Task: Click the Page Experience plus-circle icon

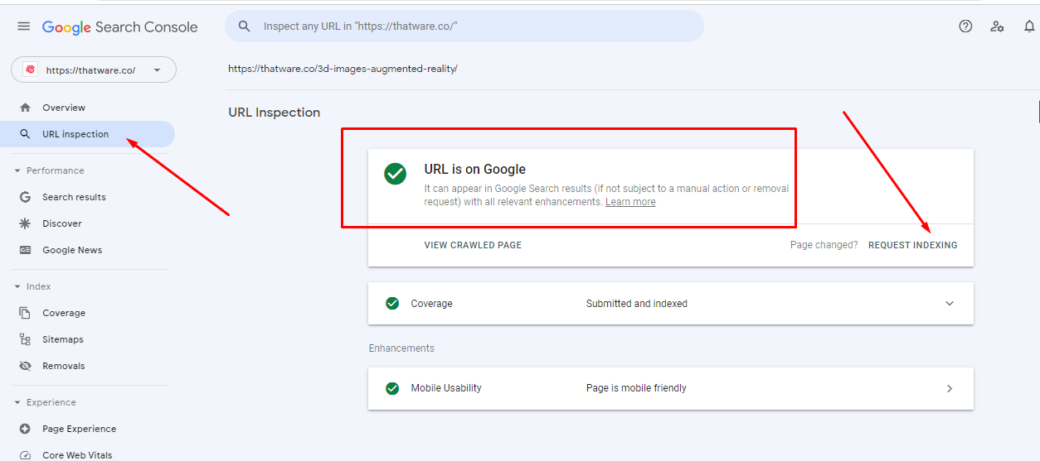Action: 25,429
